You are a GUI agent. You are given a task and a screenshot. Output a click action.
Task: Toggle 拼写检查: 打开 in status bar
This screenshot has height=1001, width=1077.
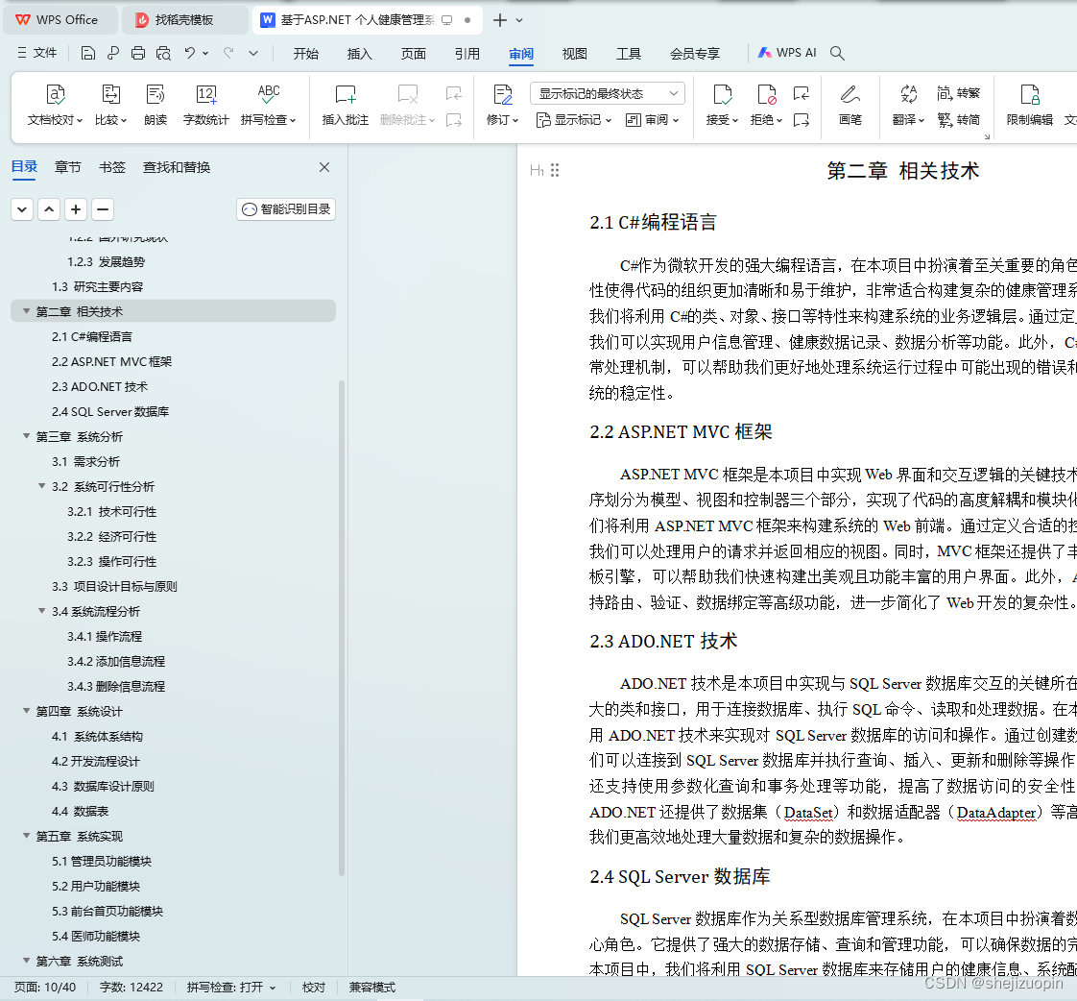pyautogui.click(x=230, y=988)
